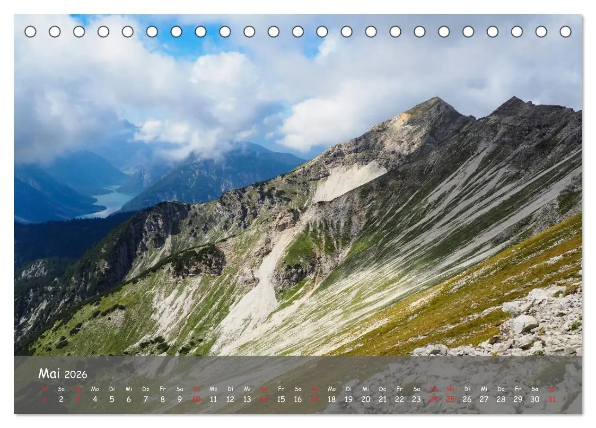Choose day 28 in the date strip

tap(501, 399)
